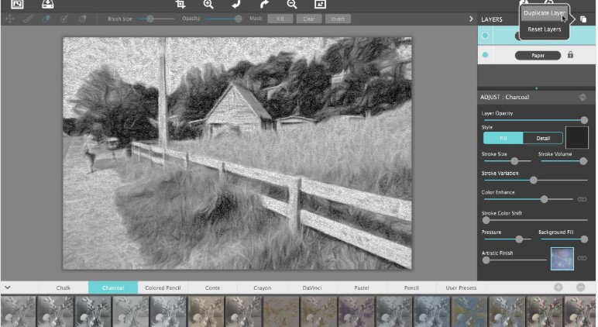
Task: Select the Paper layer name pill
Action: point(538,55)
